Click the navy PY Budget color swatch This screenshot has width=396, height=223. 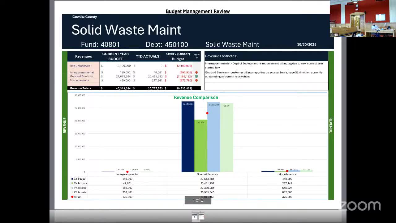pyautogui.click(x=72, y=188)
